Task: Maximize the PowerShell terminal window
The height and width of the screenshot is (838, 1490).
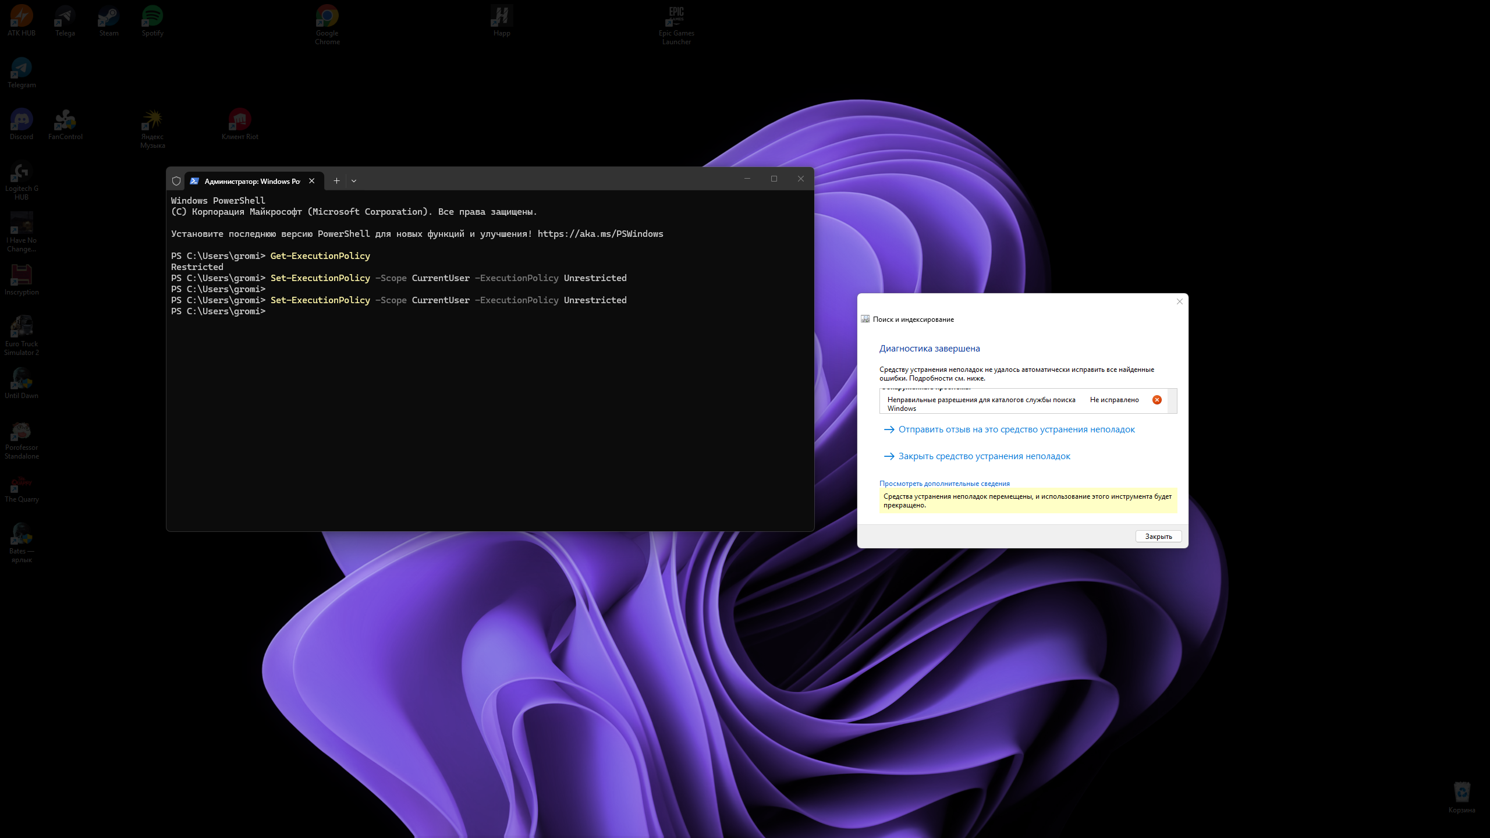Action: 774,179
